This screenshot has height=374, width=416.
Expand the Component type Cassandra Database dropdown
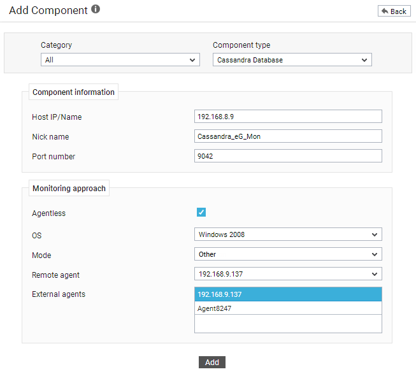click(x=292, y=60)
